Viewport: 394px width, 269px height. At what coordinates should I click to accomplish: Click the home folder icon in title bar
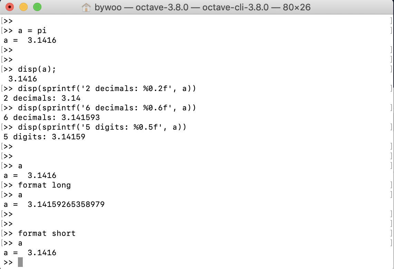coord(86,7)
